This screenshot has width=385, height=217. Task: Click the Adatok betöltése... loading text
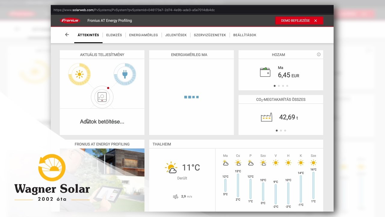coord(102,122)
